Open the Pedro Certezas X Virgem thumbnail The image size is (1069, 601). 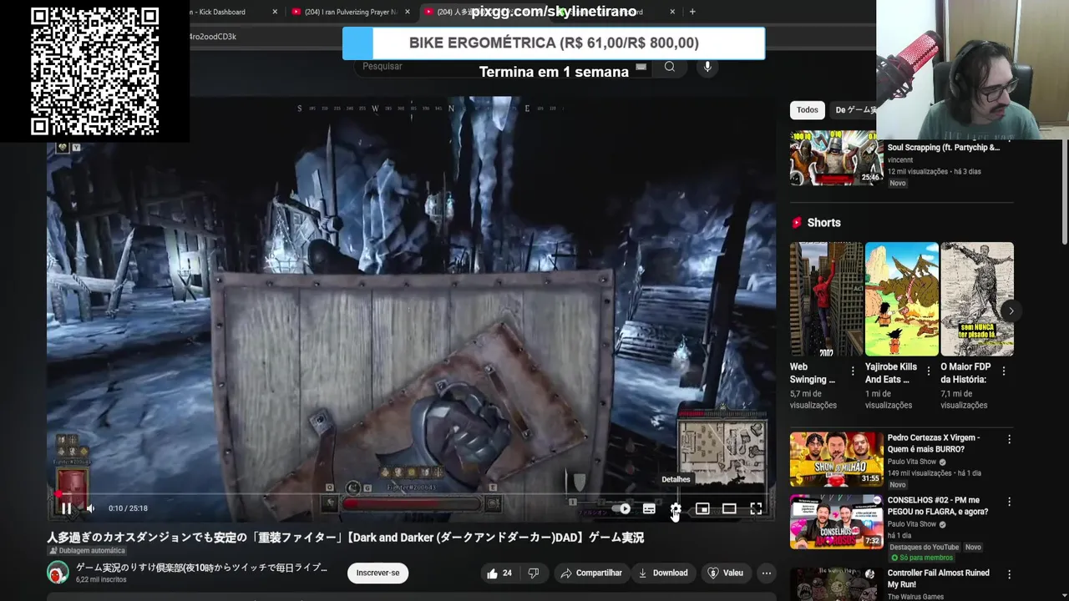tap(836, 458)
